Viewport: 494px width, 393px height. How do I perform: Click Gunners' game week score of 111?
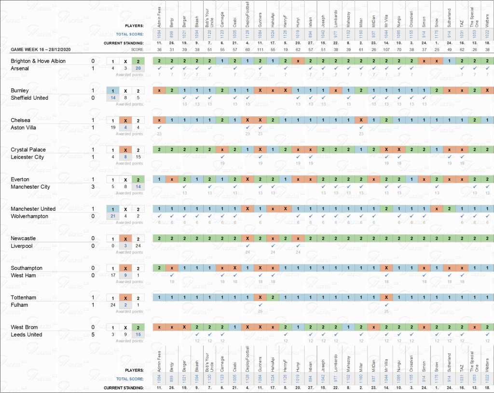tap(260, 49)
